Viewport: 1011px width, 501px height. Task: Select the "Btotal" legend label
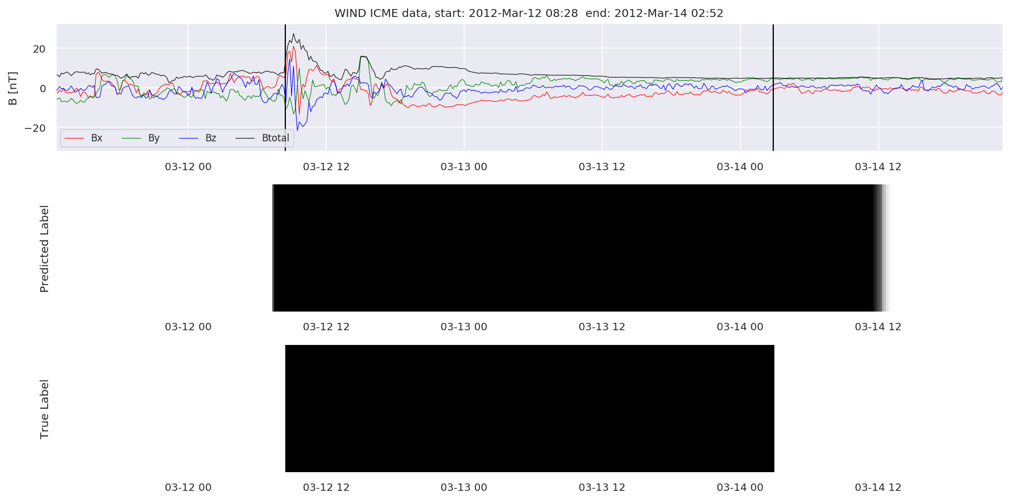276,138
